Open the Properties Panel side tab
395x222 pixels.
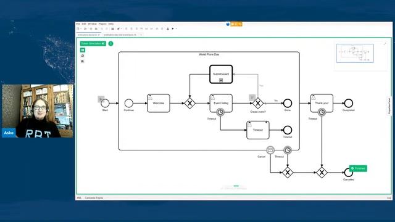(389, 105)
